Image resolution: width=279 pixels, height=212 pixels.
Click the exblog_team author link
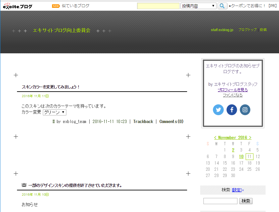point(74,122)
